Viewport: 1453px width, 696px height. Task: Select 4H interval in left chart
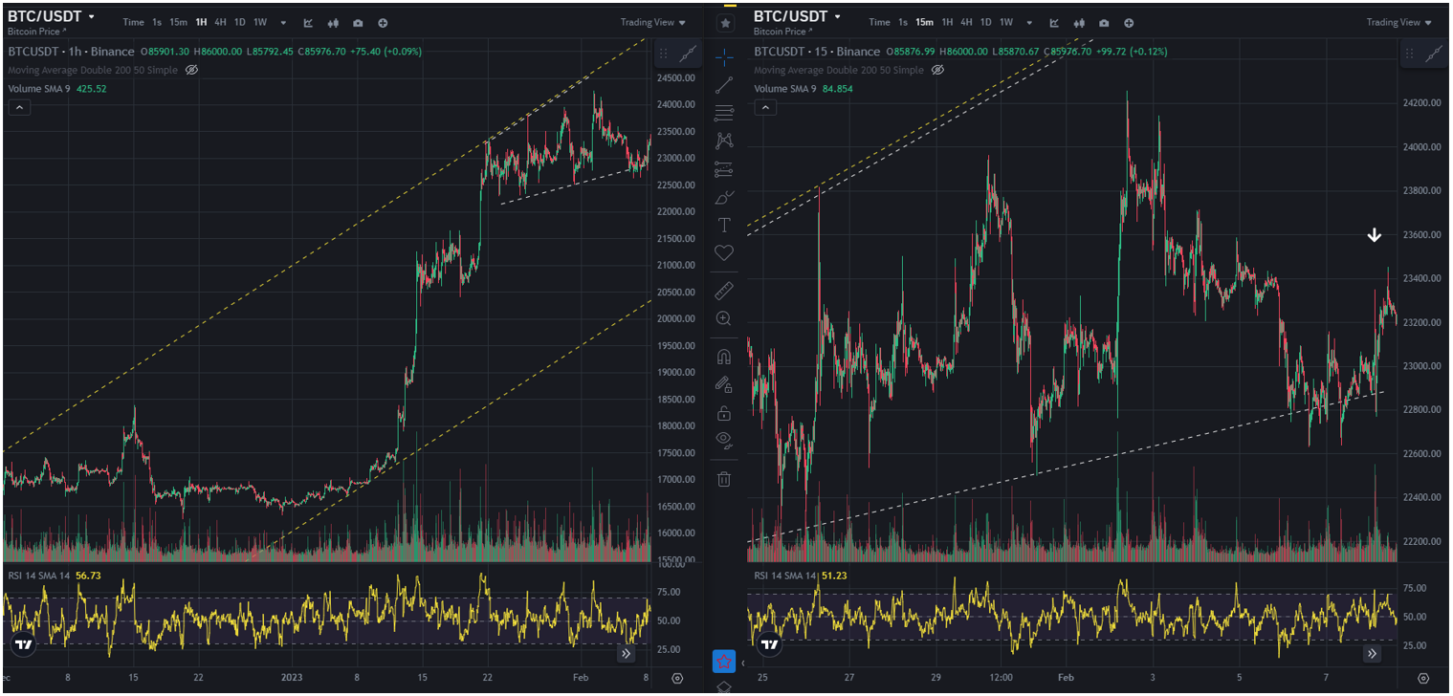pyautogui.click(x=221, y=22)
